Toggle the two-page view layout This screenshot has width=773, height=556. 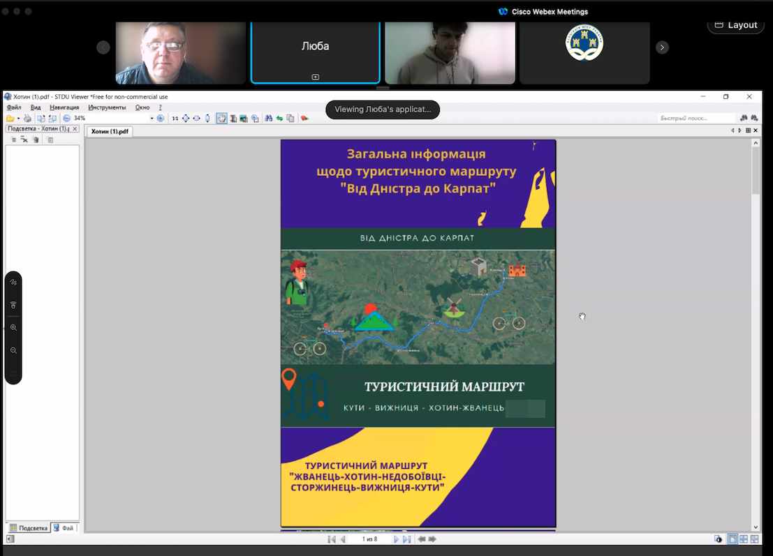point(744,539)
